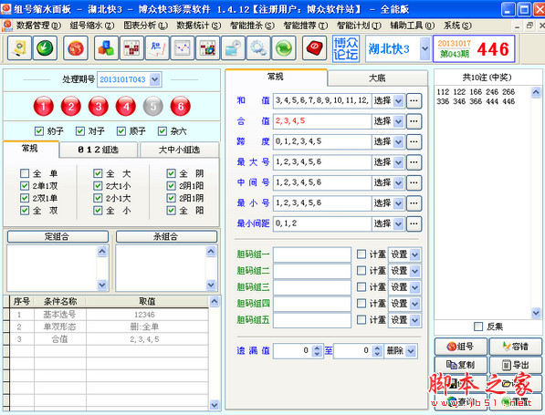Switch to the 大中小组选 tab
The height and width of the screenshot is (415, 545).
179,150
